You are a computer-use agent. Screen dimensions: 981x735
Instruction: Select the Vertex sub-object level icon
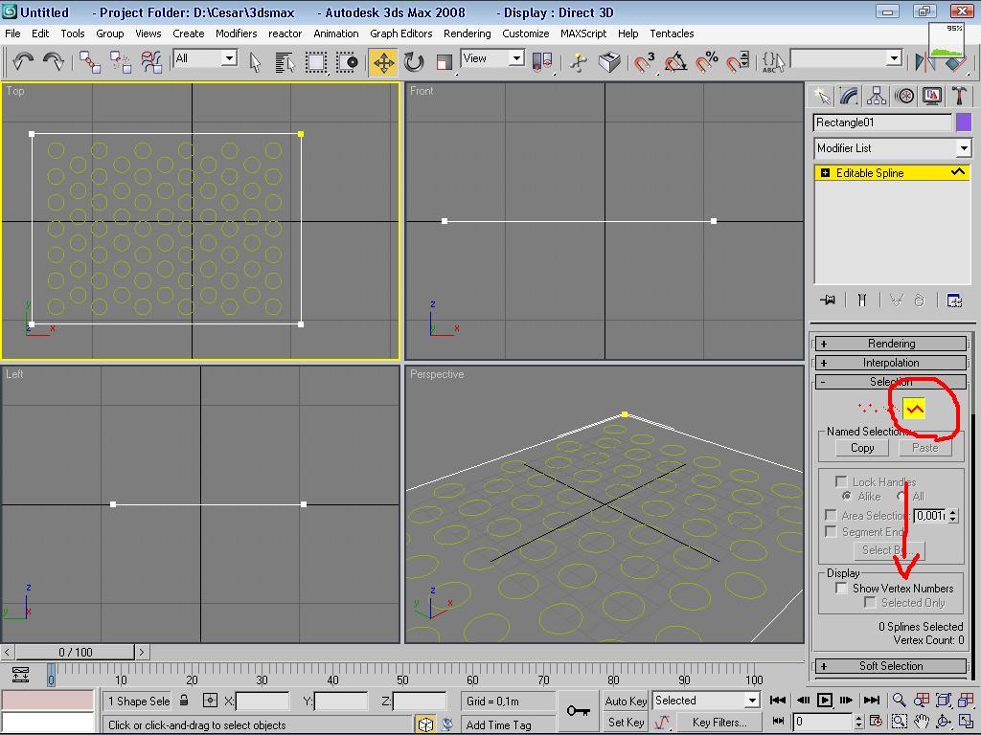click(x=868, y=409)
